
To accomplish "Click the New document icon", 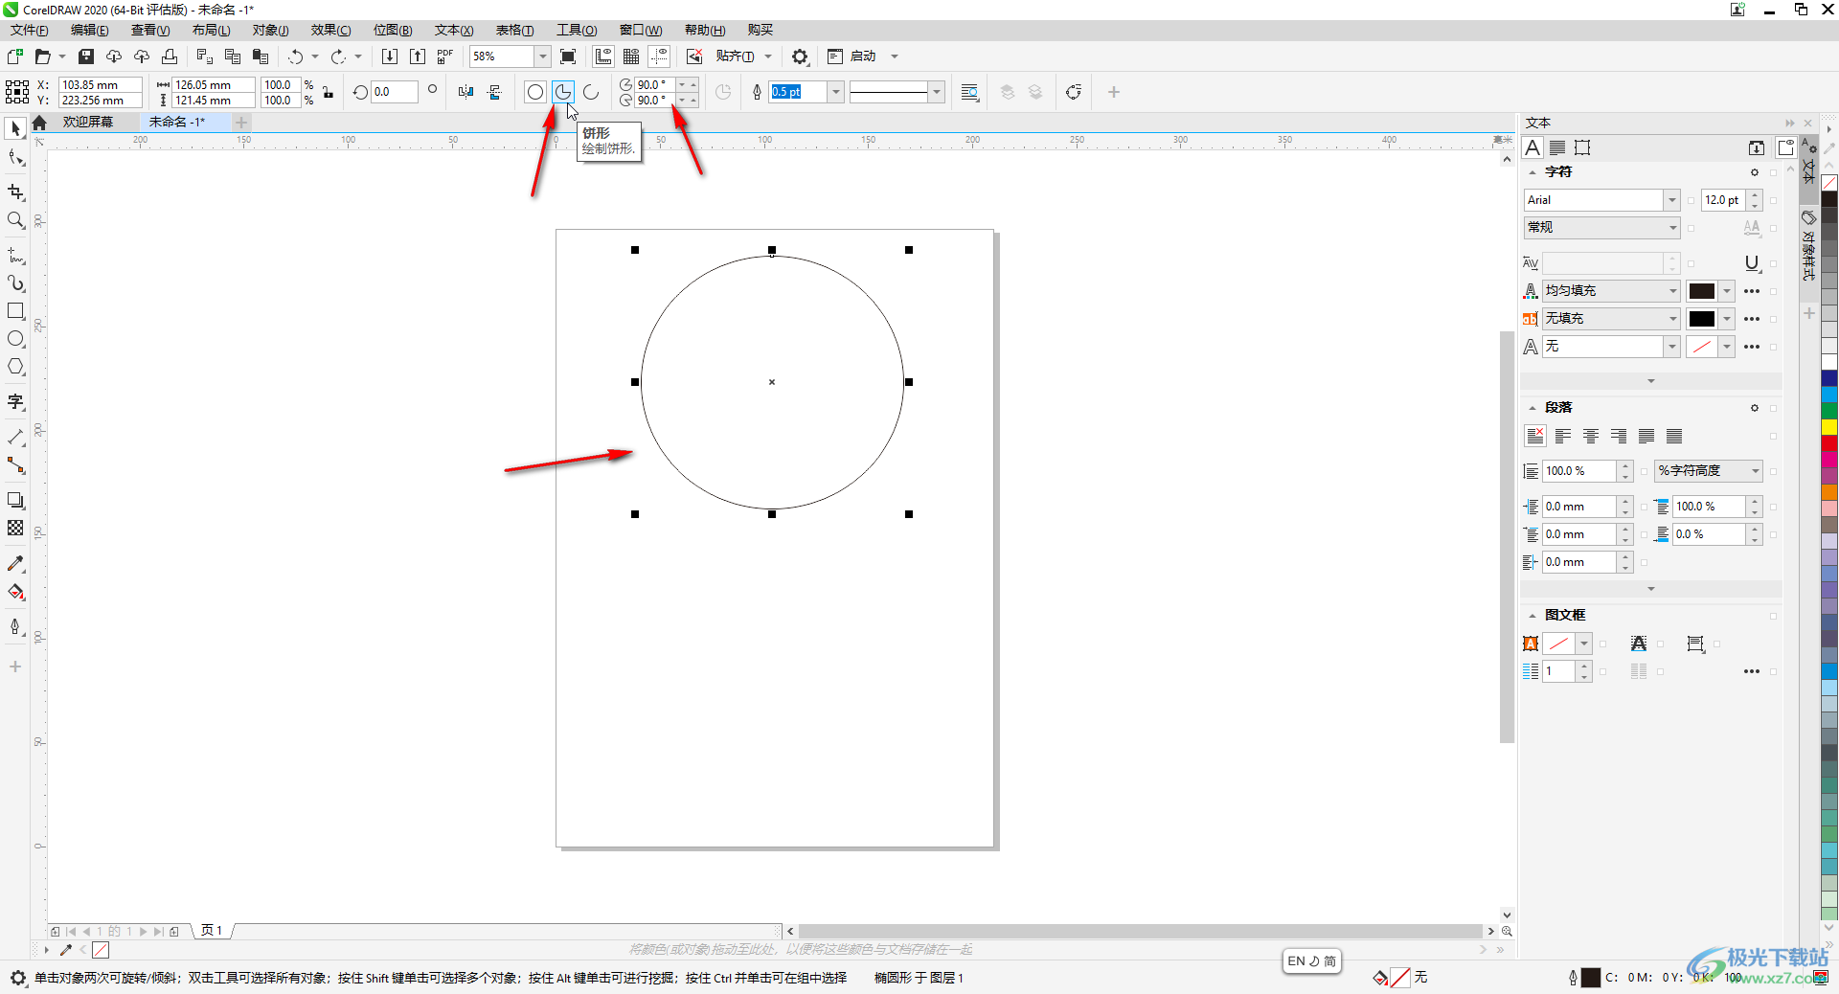I will click(x=15, y=56).
